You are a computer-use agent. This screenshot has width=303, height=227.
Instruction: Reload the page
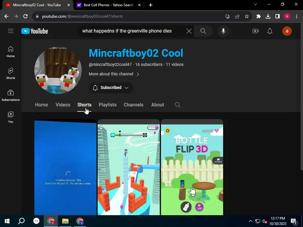(25, 17)
